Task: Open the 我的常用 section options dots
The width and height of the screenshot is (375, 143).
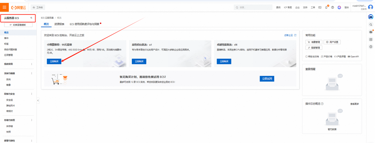Action: (x=32, y=64)
